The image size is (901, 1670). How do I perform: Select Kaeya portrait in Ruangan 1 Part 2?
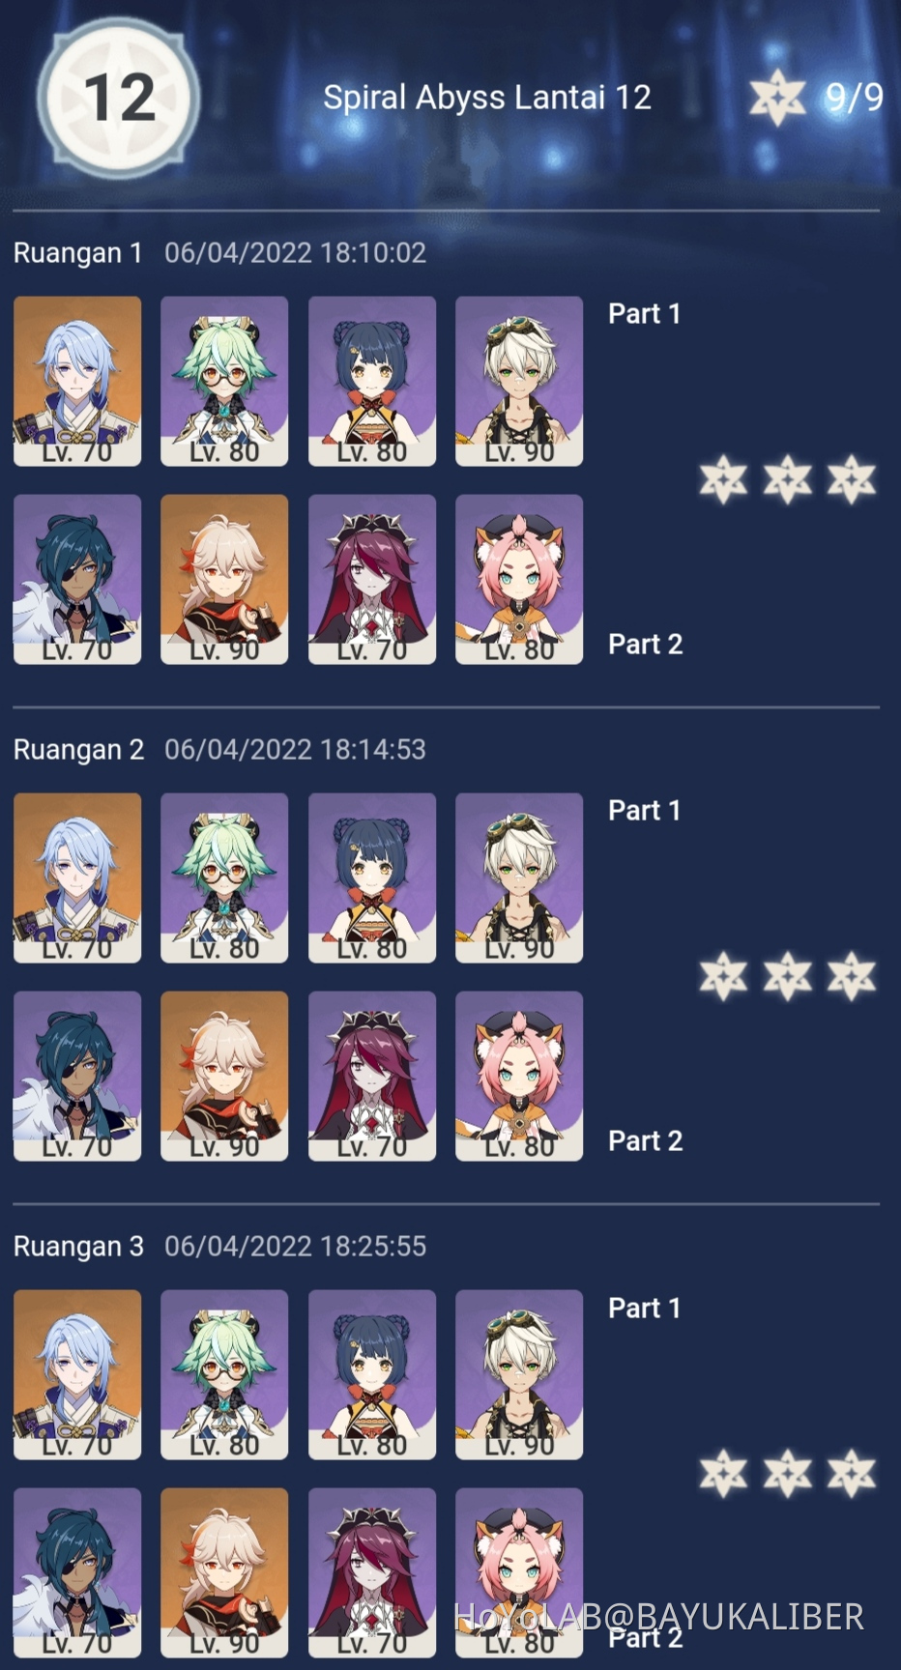[x=77, y=580]
